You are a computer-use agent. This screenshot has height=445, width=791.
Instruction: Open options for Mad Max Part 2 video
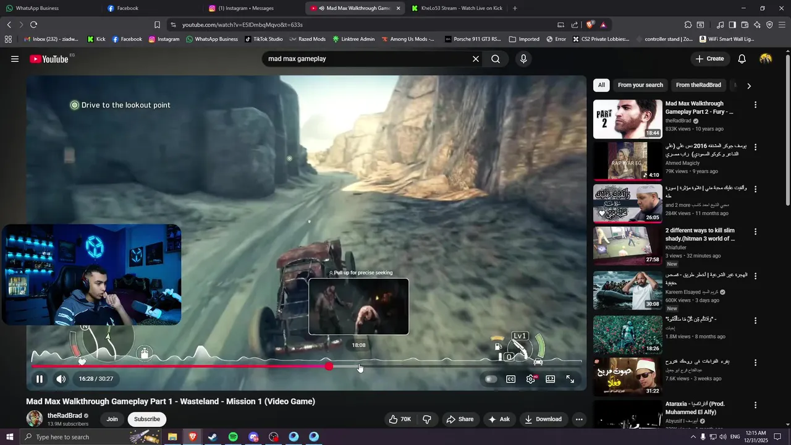click(755, 105)
